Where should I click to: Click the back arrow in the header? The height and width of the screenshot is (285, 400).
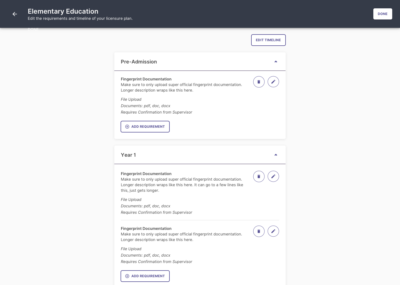15,14
